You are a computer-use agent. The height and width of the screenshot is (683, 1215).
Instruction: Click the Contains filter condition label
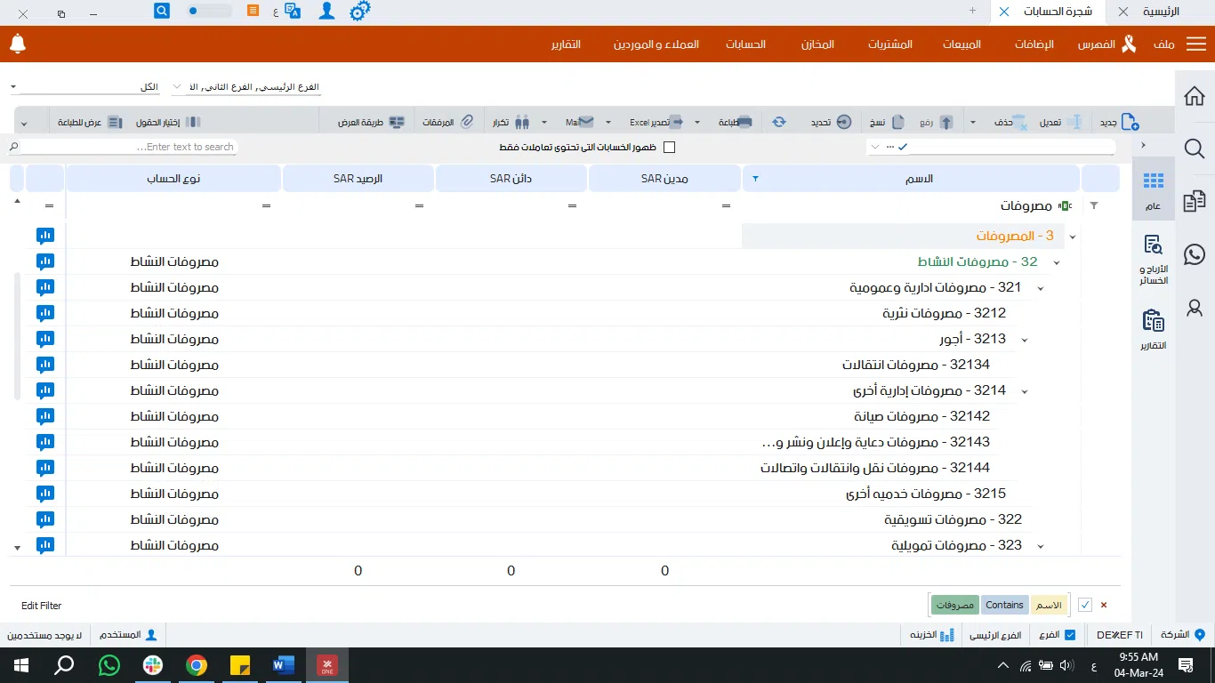pos(1004,605)
